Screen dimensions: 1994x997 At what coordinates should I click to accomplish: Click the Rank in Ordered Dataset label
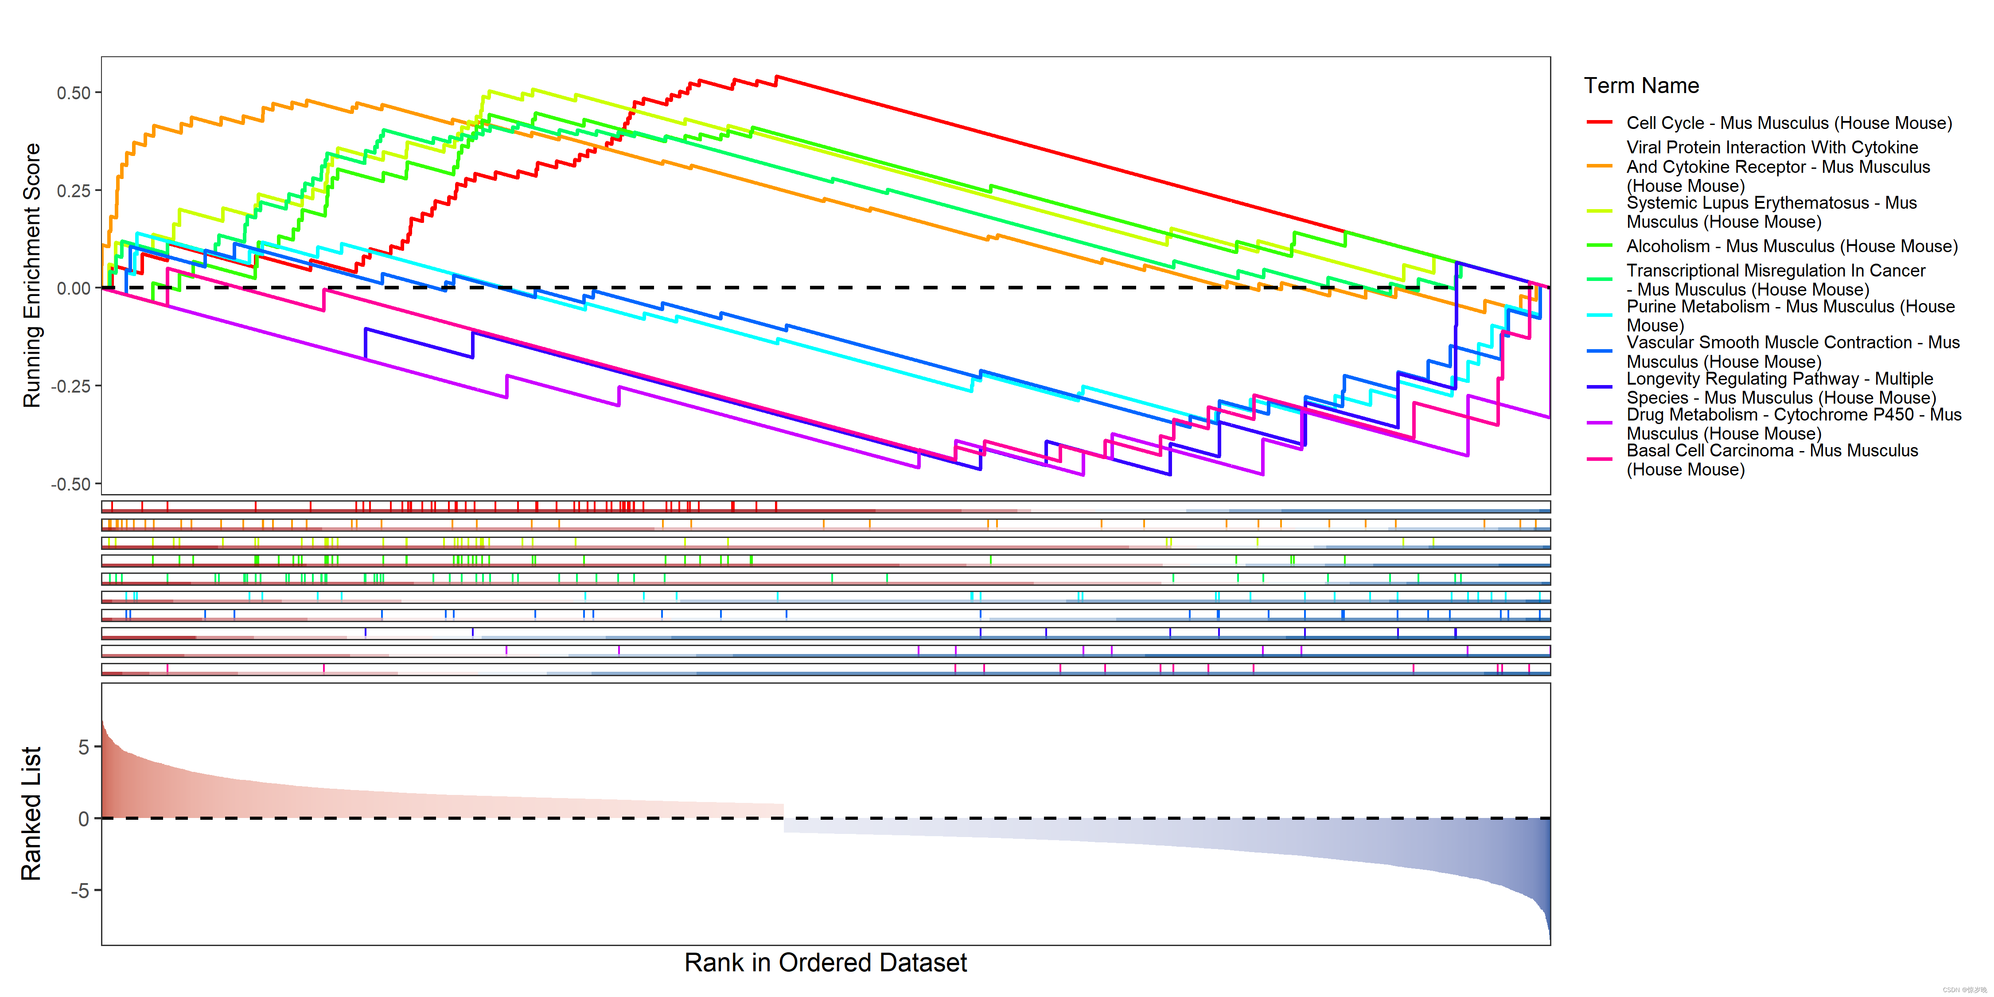(825, 962)
